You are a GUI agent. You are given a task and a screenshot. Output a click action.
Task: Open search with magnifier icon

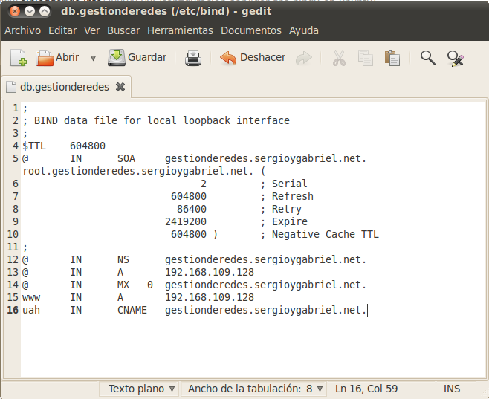pos(428,58)
